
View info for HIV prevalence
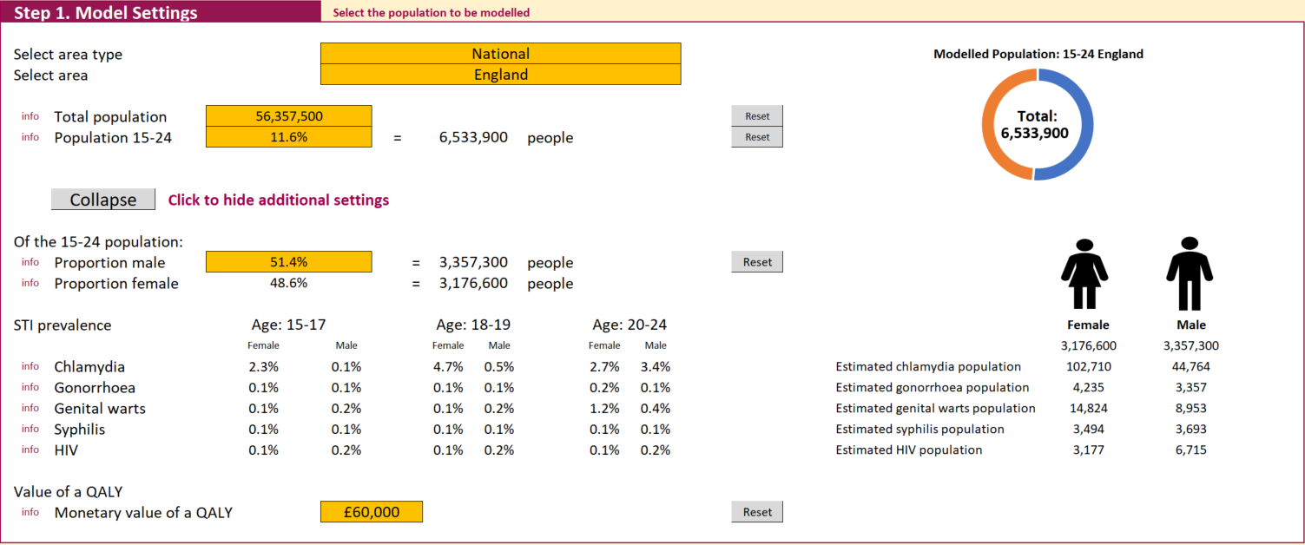point(30,450)
